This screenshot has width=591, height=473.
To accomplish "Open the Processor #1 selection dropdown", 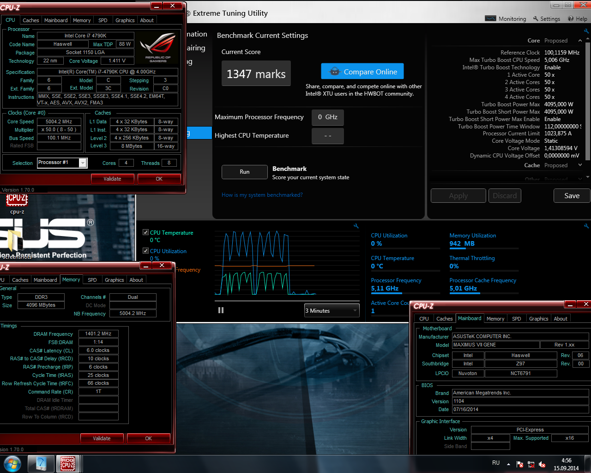I will 83,163.
